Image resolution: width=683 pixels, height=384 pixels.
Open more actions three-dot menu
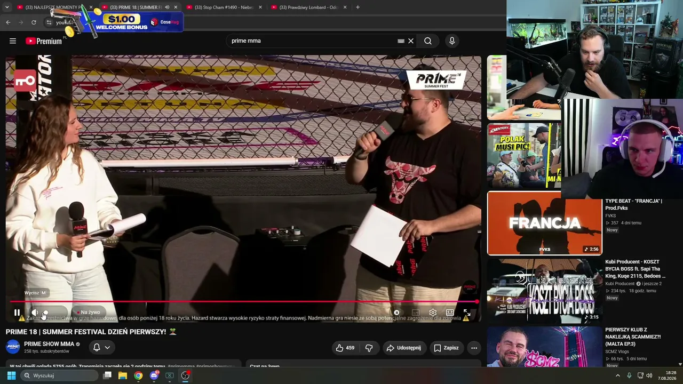tap(474, 348)
